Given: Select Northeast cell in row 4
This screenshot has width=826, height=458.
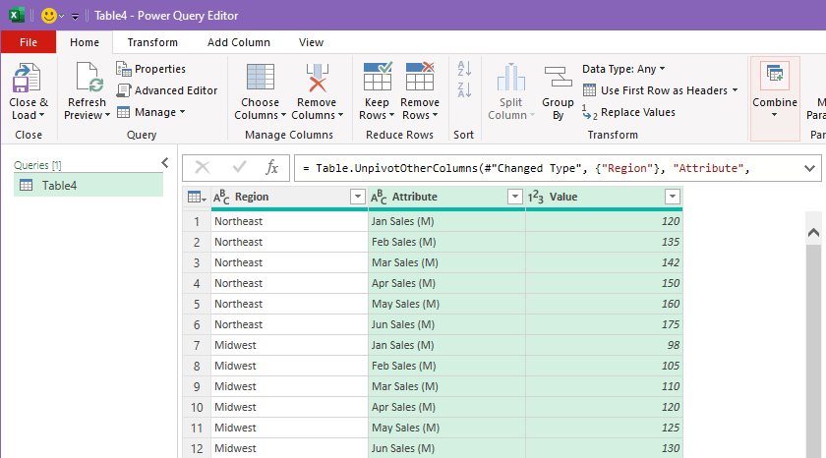Looking at the screenshot, I should [x=289, y=283].
